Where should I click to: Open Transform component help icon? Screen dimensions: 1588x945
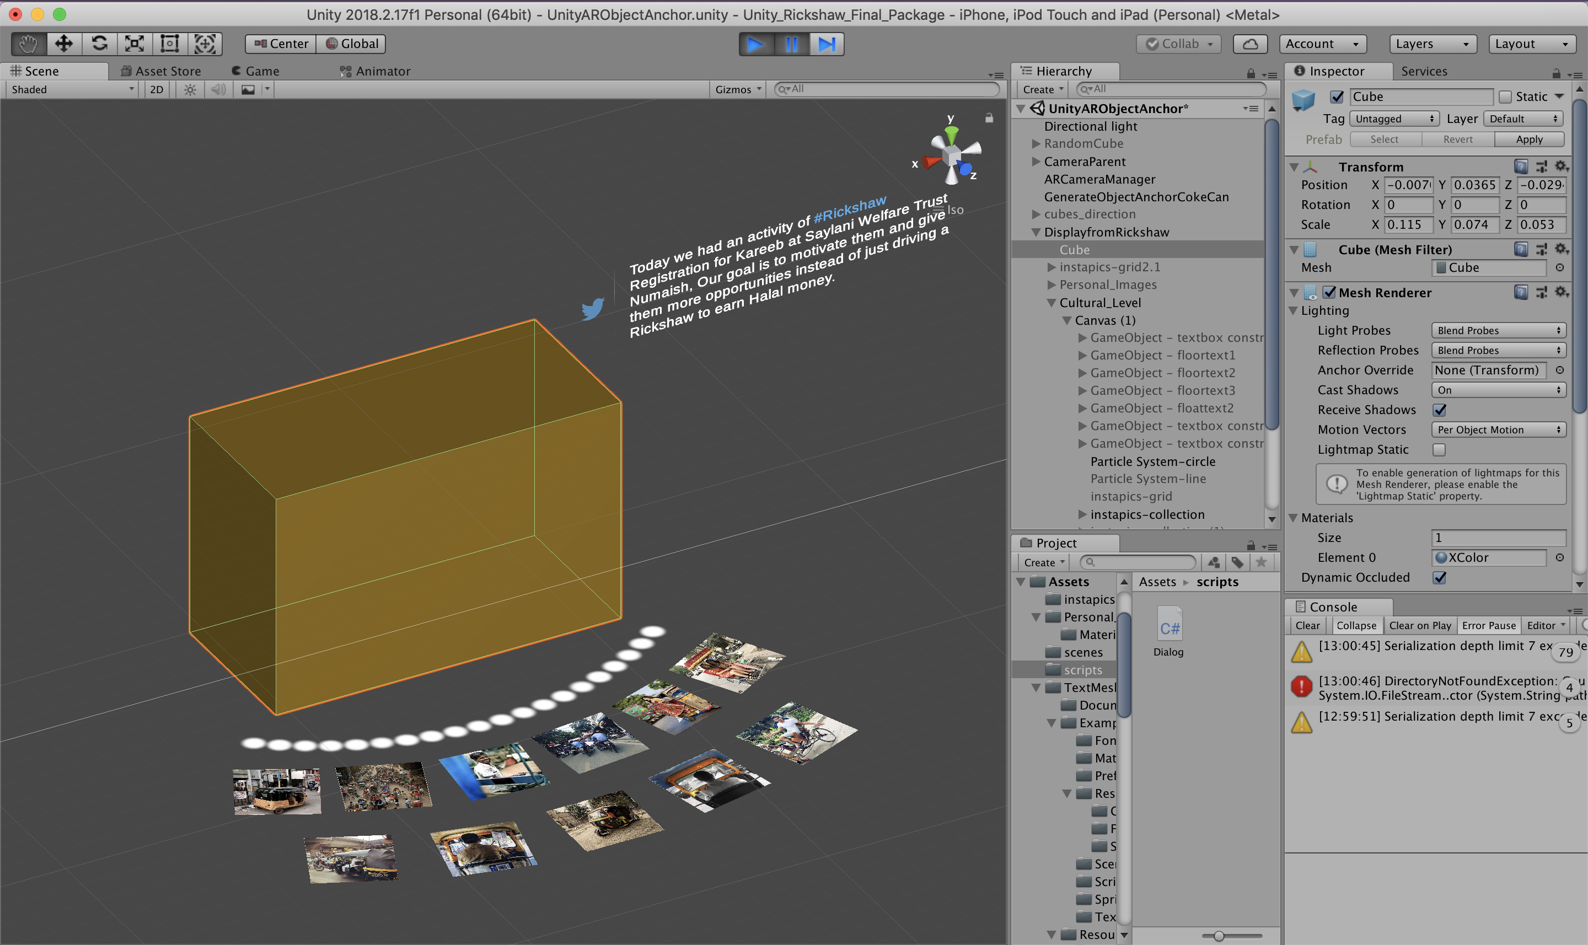click(x=1521, y=167)
